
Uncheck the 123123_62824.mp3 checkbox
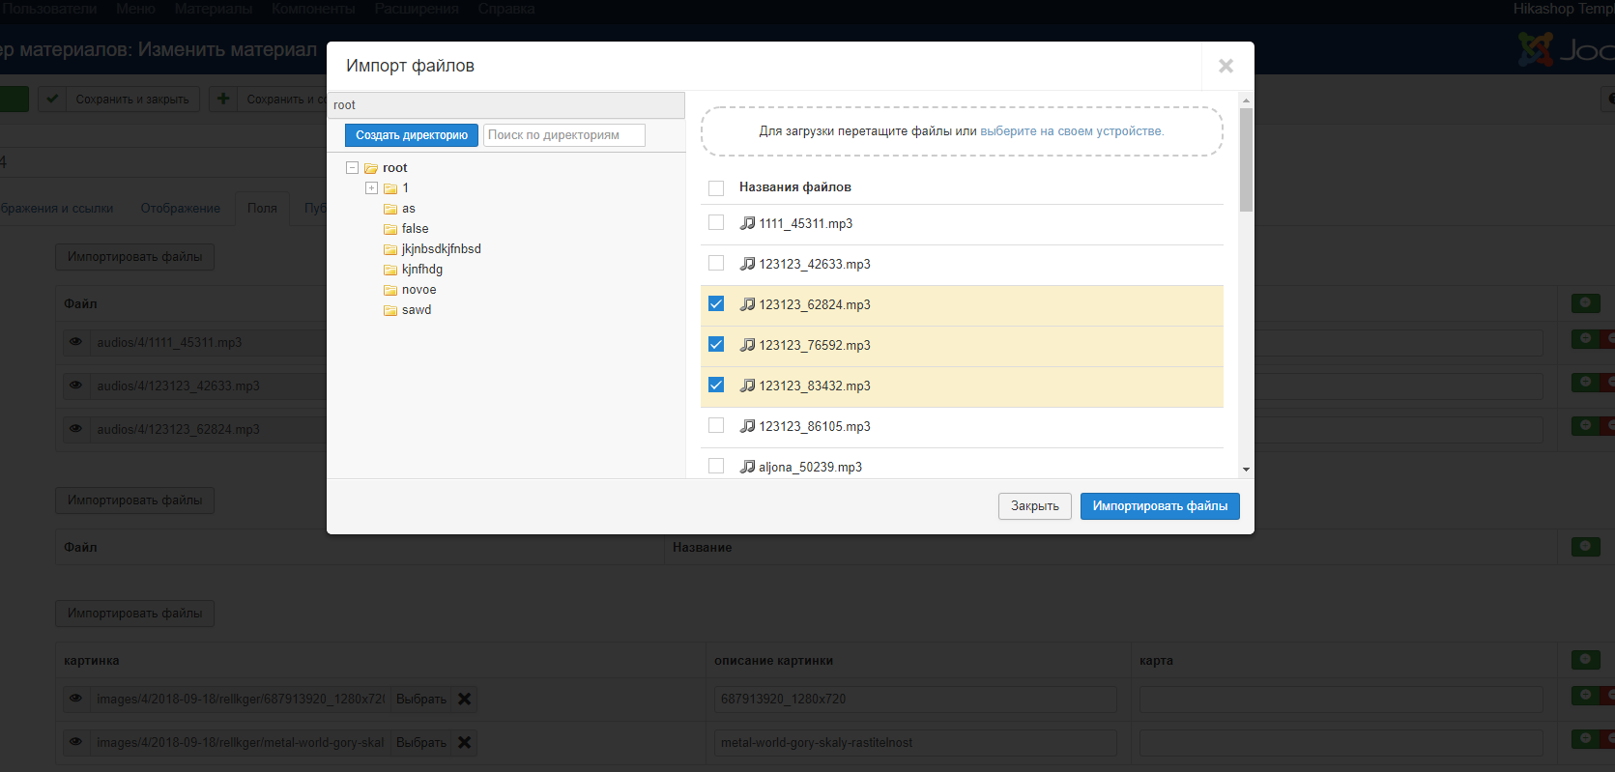[716, 304]
